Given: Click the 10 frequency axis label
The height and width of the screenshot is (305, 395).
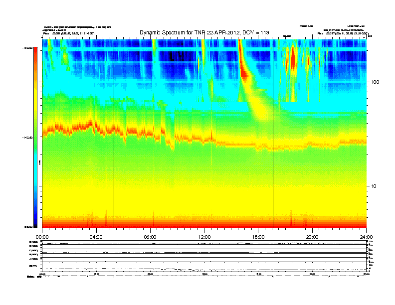Looking at the screenshot, I should [374, 186].
